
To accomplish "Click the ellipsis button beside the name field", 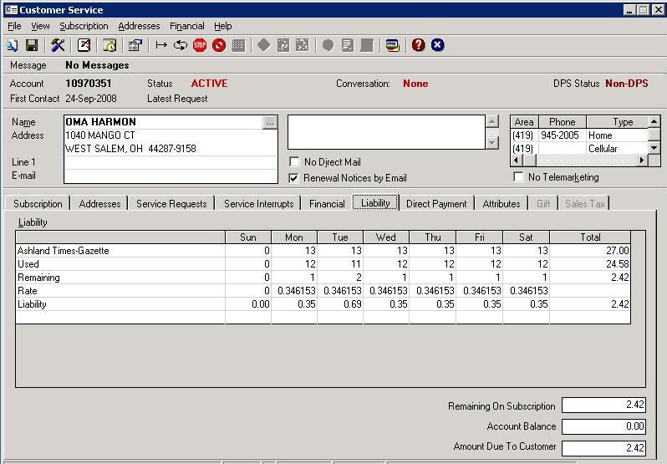I will tap(269, 123).
